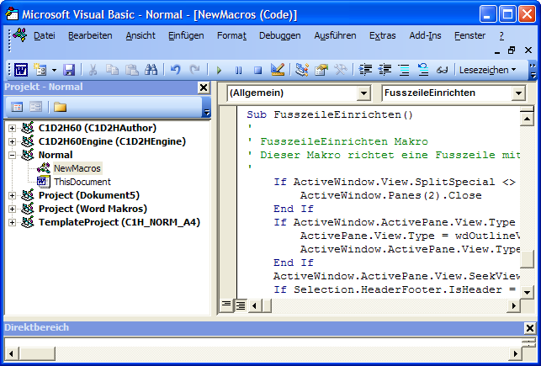Viewport: 541px width, 366px height.
Task: Open the Einfügen menu
Action: [x=185, y=35]
